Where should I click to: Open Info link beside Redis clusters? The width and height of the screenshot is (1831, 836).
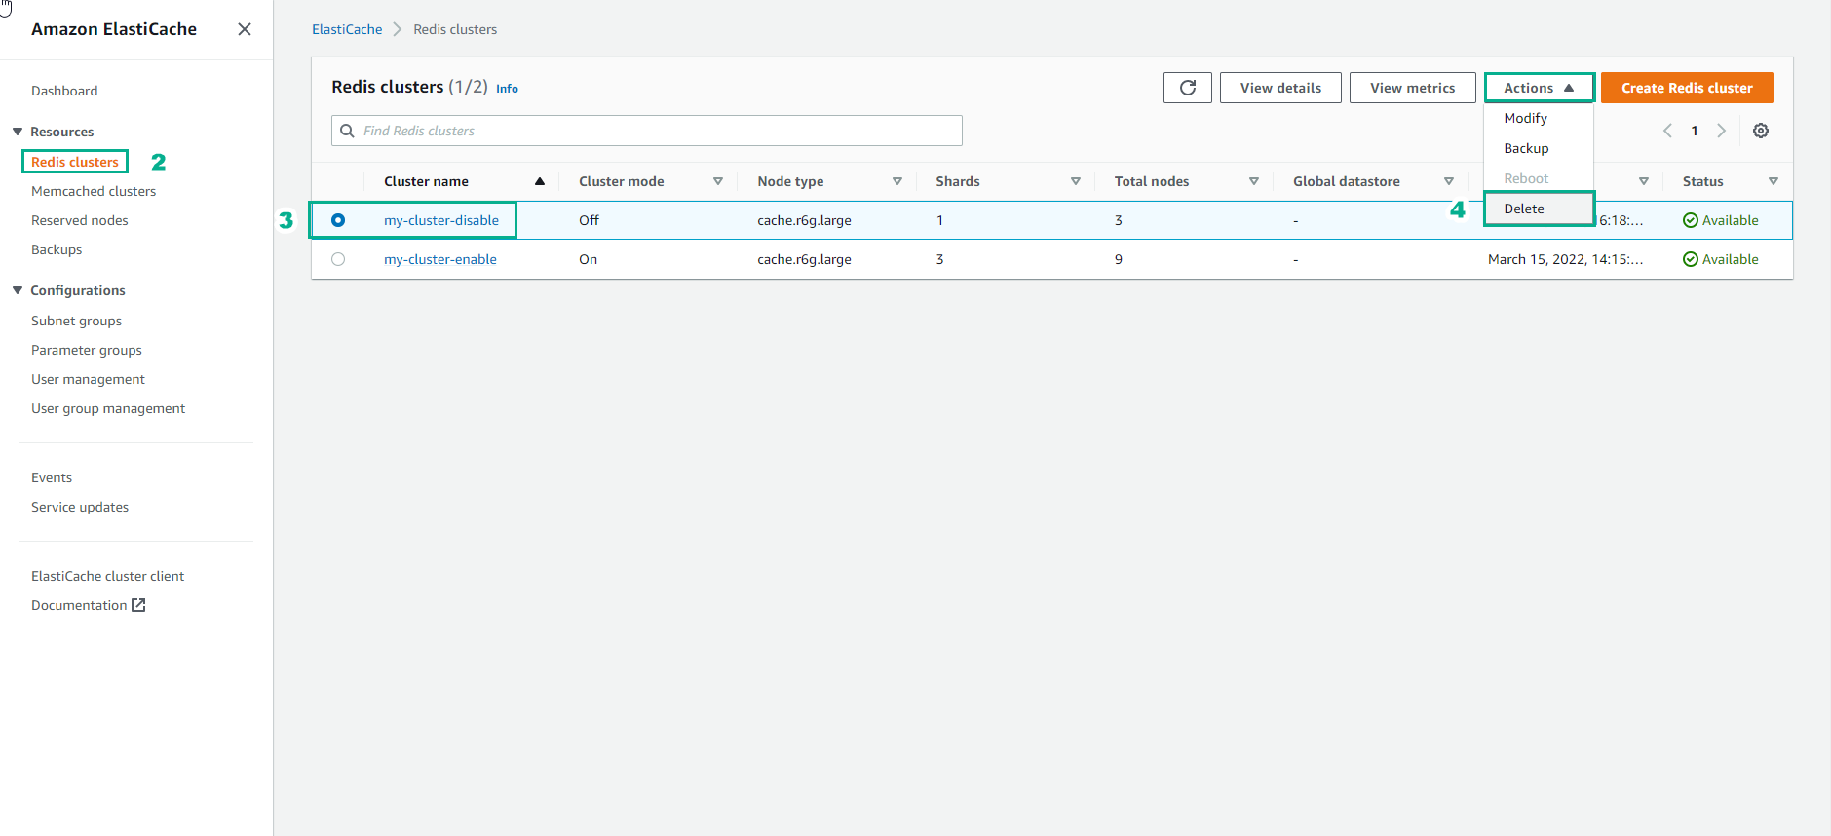[x=507, y=89]
